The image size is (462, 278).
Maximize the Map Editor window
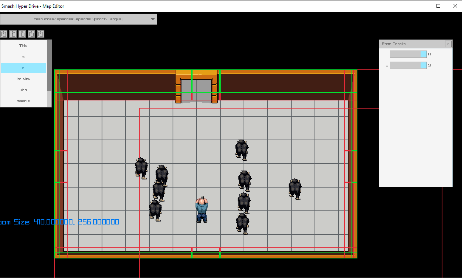click(x=438, y=6)
